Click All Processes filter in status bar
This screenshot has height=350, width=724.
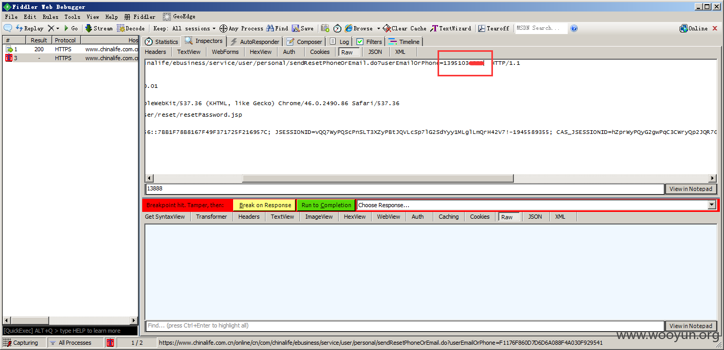click(75, 343)
